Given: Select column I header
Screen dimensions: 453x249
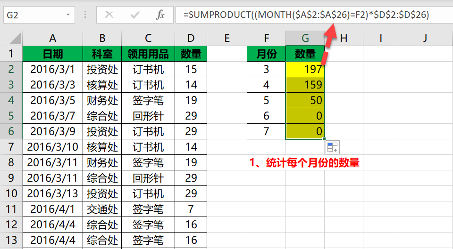Looking at the screenshot, I should click(380, 38).
